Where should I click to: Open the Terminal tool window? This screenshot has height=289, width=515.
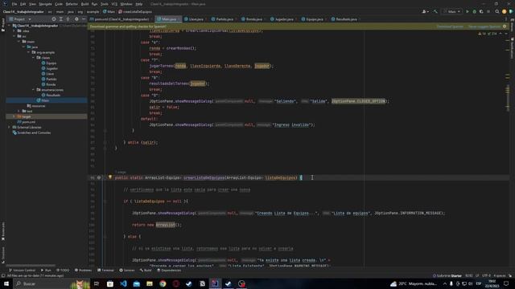(x=105, y=270)
